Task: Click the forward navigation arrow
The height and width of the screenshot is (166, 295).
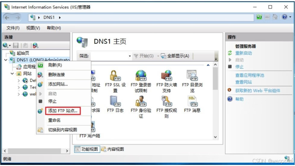Action: tap(17, 18)
